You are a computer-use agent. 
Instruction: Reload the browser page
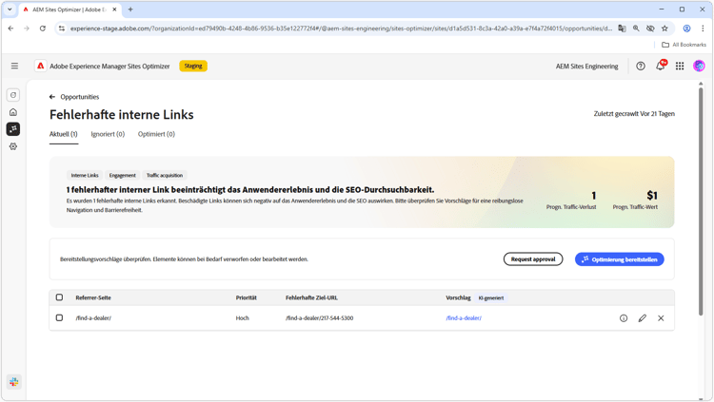42,29
